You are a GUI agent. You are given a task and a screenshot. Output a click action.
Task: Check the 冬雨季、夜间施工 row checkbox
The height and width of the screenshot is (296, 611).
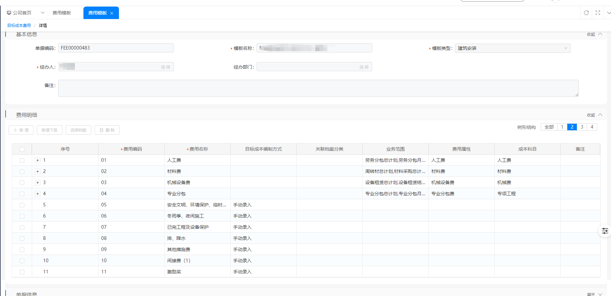pyautogui.click(x=22, y=216)
